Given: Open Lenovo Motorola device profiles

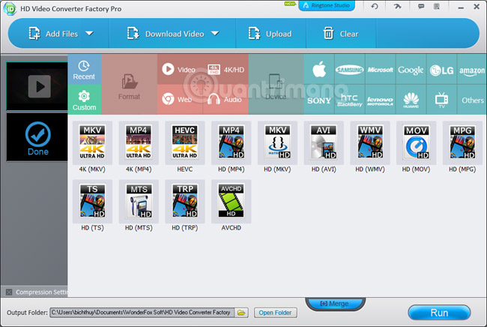Looking at the screenshot, I should pyautogui.click(x=381, y=100).
